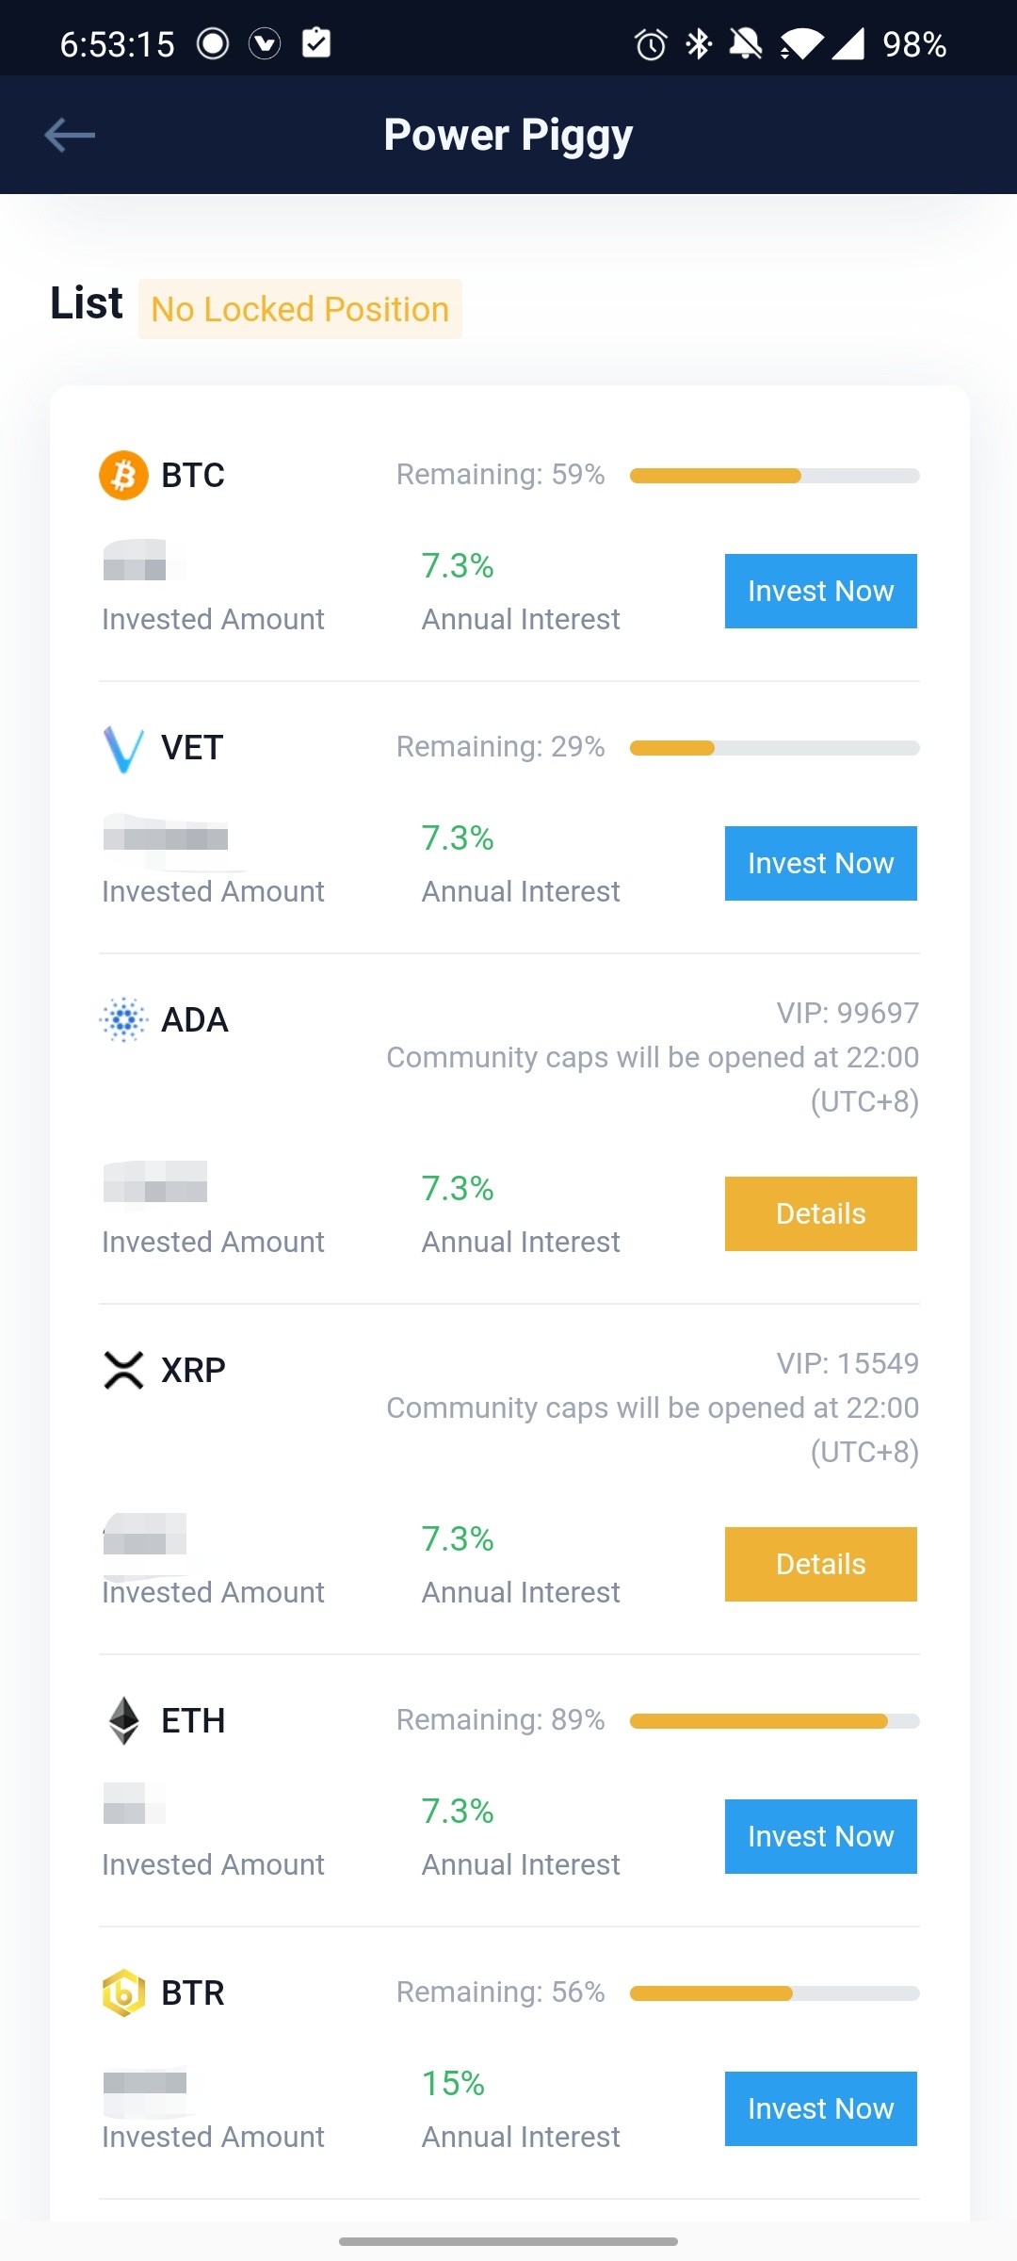The width and height of the screenshot is (1017, 2261).
Task: Tap the Bitcoin coin icon
Action: [123, 475]
